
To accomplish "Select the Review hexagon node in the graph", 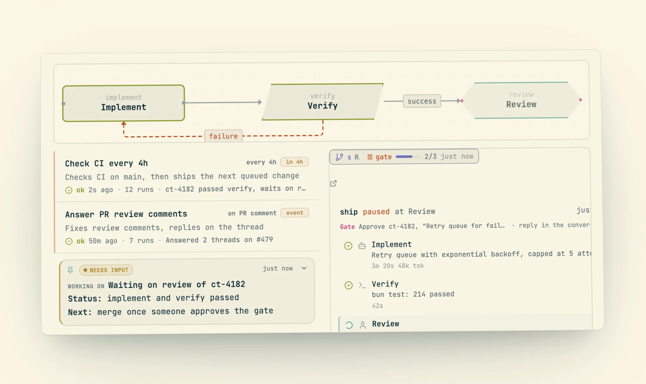I will (521, 100).
